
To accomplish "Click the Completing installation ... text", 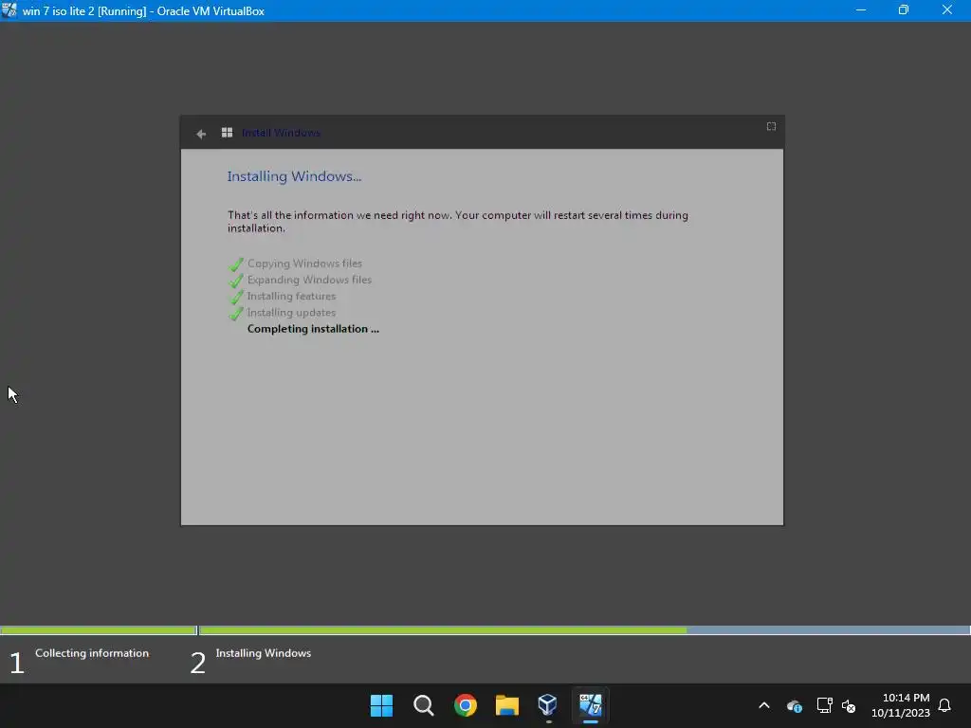I will tap(313, 329).
